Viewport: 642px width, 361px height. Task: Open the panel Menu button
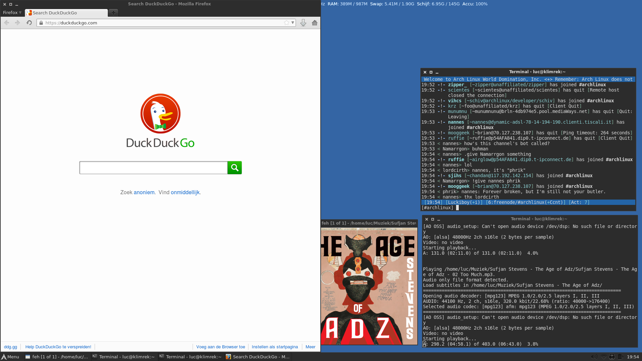click(10, 357)
